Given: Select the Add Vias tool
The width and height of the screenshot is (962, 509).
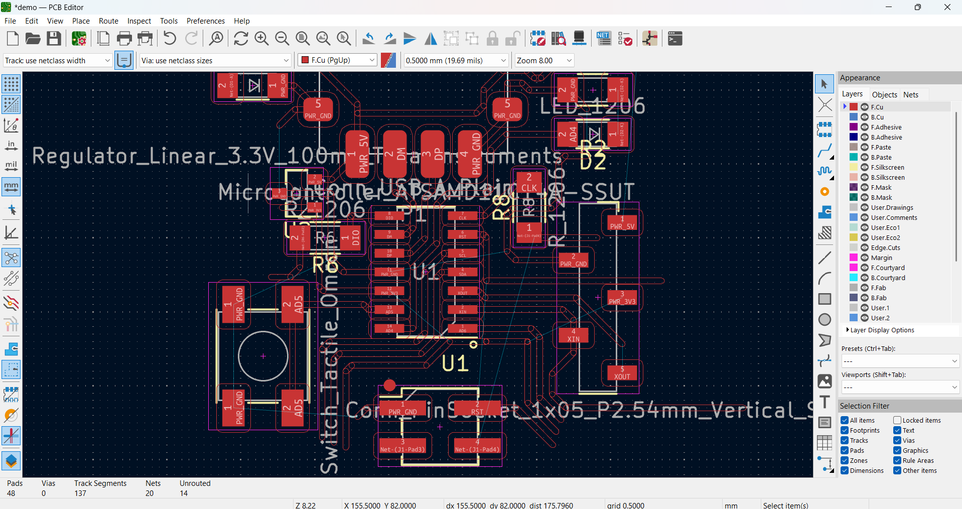Looking at the screenshot, I should (824, 192).
